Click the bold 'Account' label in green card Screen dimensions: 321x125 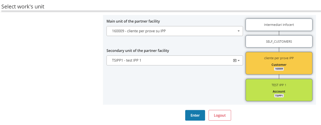tap(279, 92)
